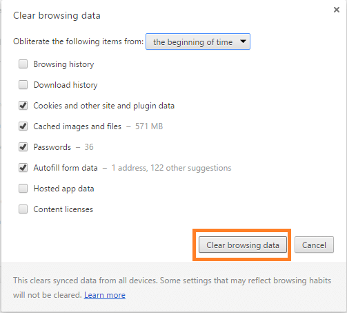Click the dropdown arrow beside beginning of time

point(243,41)
